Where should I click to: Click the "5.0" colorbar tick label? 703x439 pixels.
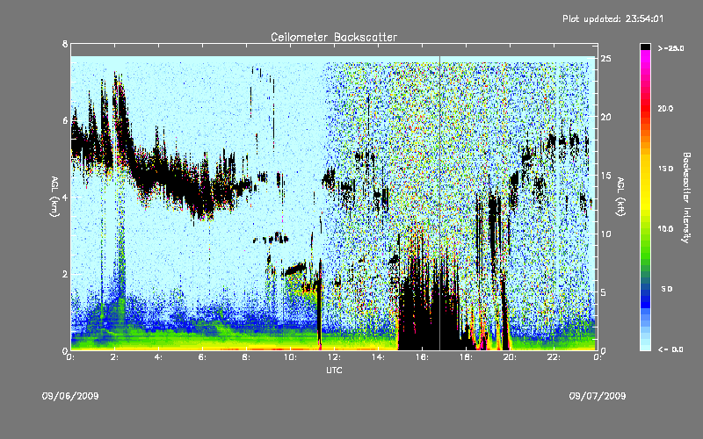pyautogui.click(x=667, y=289)
